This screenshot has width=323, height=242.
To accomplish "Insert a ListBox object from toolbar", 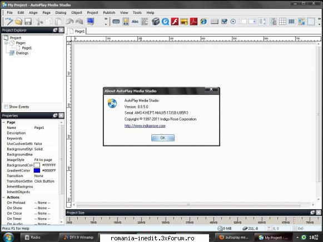I will pos(262,22).
